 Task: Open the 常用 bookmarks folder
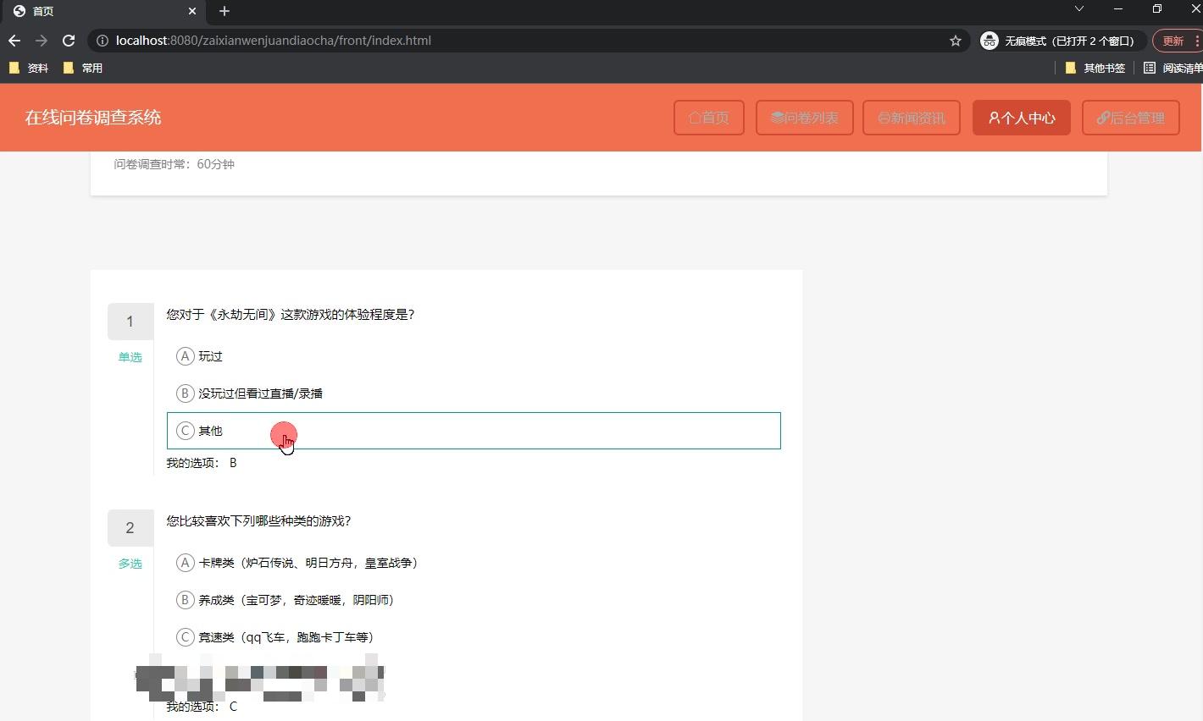coord(83,68)
